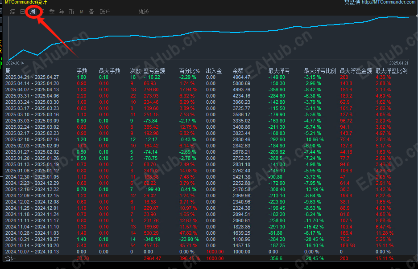This screenshot has height=269, width=418.
Task: Switch to the 季 quarterly tab
Action: [52, 12]
